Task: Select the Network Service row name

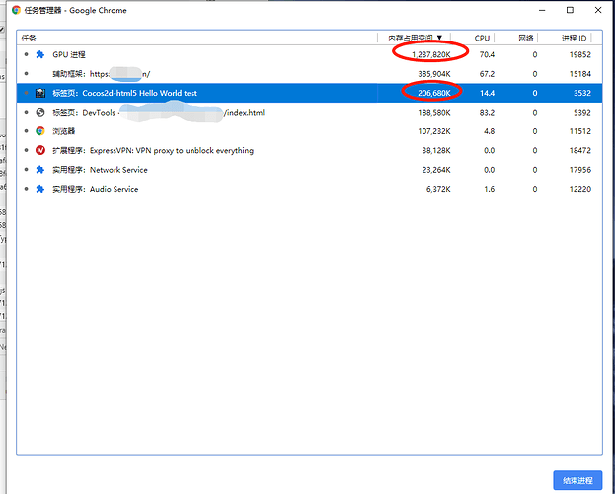Action: (x=100, y=170)
